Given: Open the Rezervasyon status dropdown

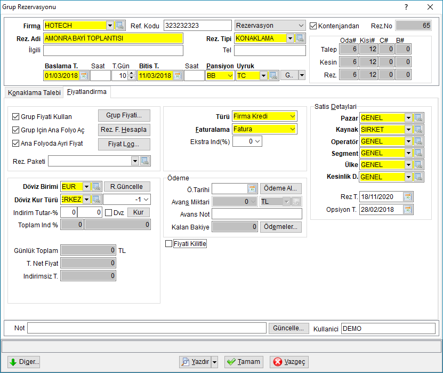Looking at the screenshot, I should [x=301, y=26].
